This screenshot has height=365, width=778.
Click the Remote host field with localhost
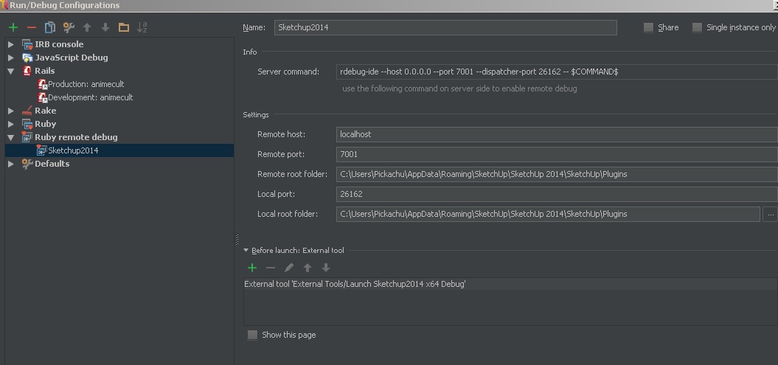coord(557,134)
